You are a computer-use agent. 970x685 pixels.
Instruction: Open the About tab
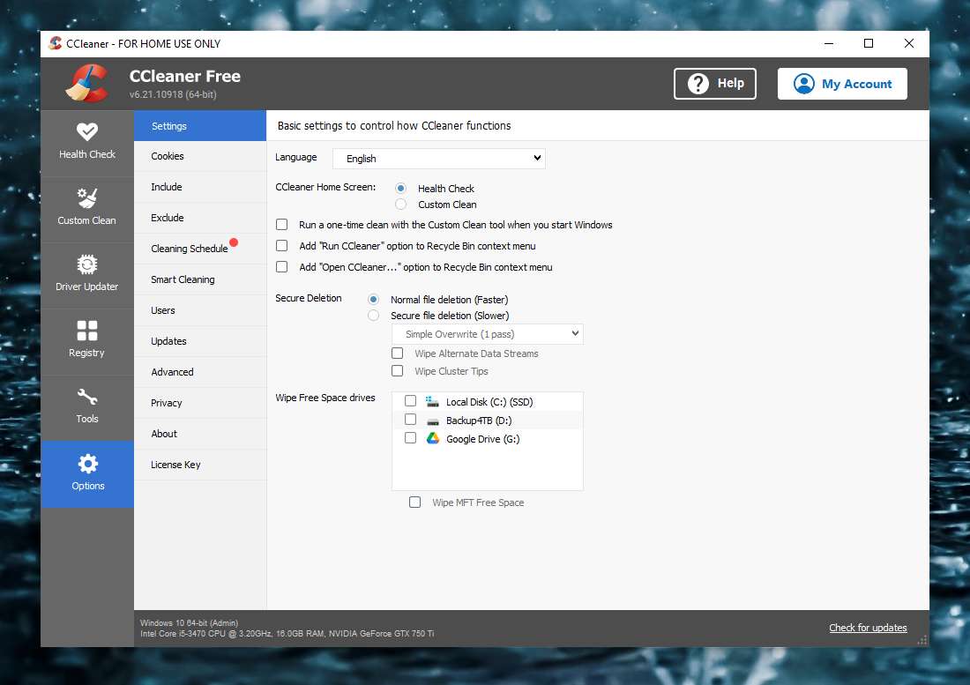[x=200, y=435]
